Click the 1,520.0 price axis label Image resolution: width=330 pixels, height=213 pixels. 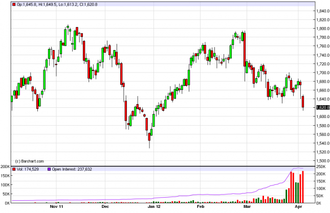coord(323,152)
